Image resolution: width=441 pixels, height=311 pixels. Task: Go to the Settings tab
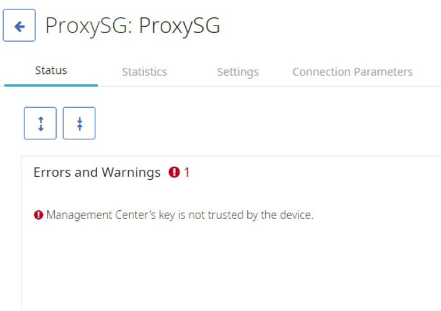point(237,72)
